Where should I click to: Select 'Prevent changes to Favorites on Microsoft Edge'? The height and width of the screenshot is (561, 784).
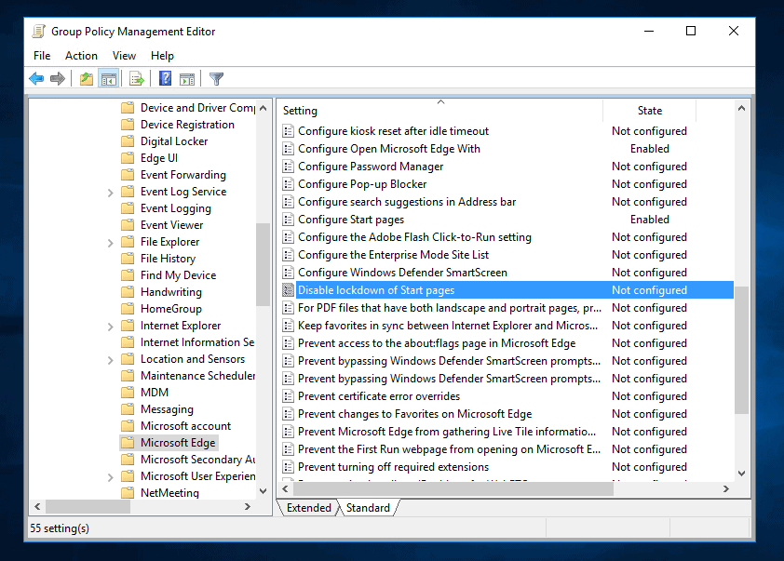point(414,414)
